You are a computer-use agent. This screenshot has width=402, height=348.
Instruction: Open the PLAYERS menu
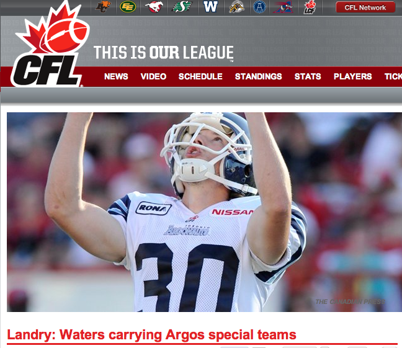(x=352, y=76)
